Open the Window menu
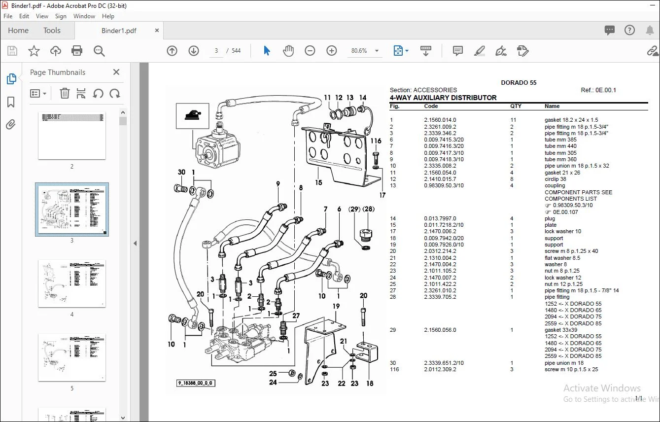The image size is (660, 422). [84, 16]
